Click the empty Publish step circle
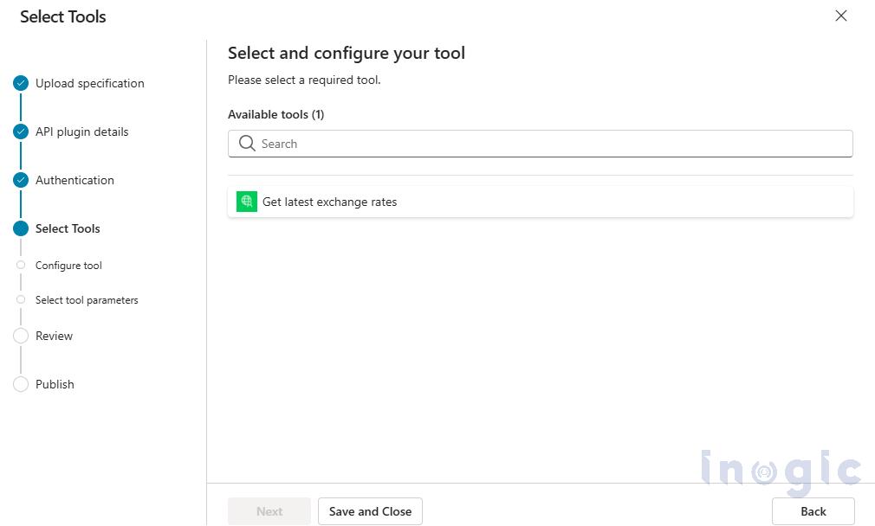The image size is (875, 526). click(x=20, y=384)
